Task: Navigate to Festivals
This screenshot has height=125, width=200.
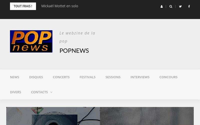Action: pos(87,77)
